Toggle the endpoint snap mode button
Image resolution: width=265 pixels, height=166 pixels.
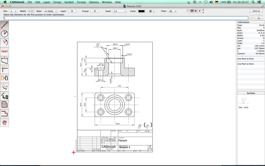pos(188,11)
